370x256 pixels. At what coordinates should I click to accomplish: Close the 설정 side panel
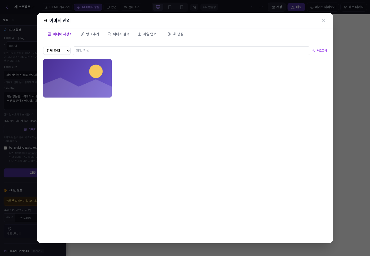(13, 20)
